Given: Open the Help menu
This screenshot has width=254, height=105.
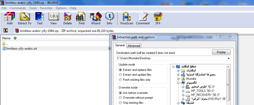Looking at the screenshot, I should tap(73, 8).
